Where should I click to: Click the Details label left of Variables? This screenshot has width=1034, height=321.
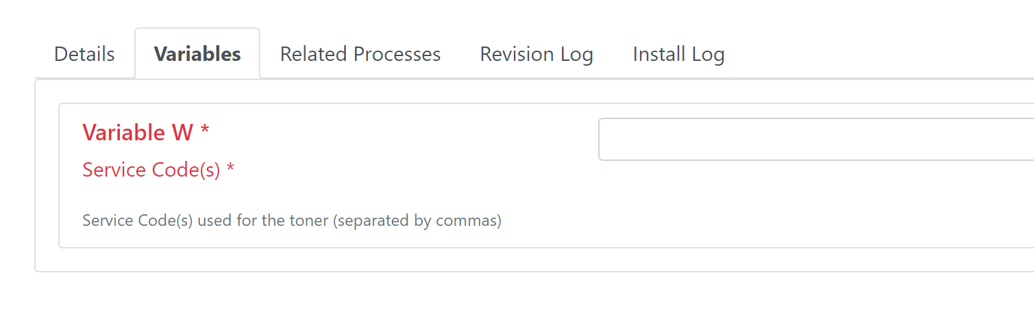pos(84,54)
